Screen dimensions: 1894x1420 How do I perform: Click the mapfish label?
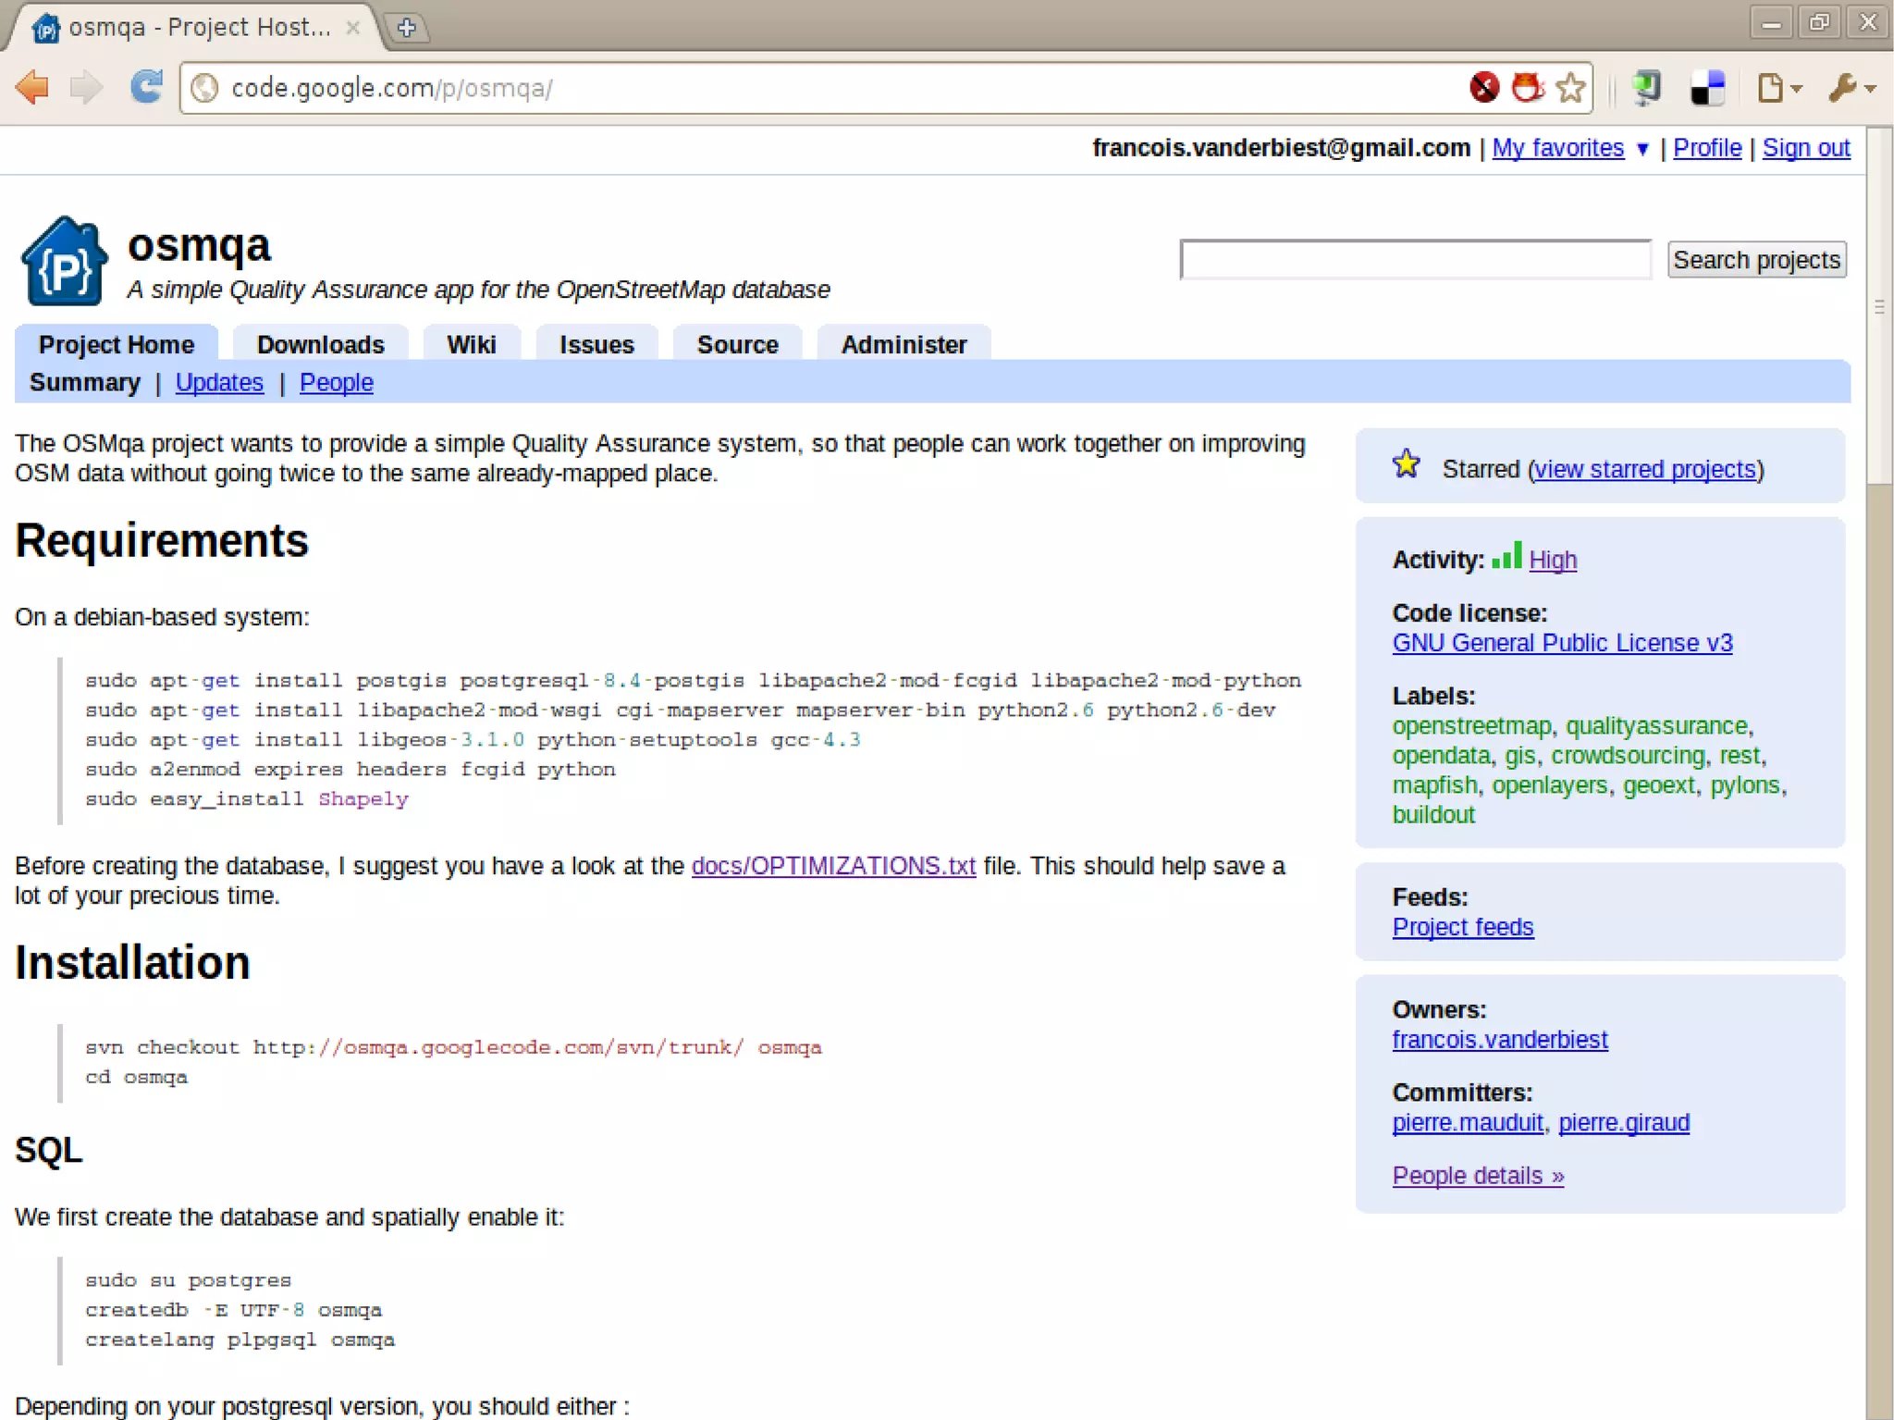pos(1434,785)
